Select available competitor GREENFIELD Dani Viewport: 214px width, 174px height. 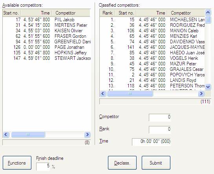[46, 42]
